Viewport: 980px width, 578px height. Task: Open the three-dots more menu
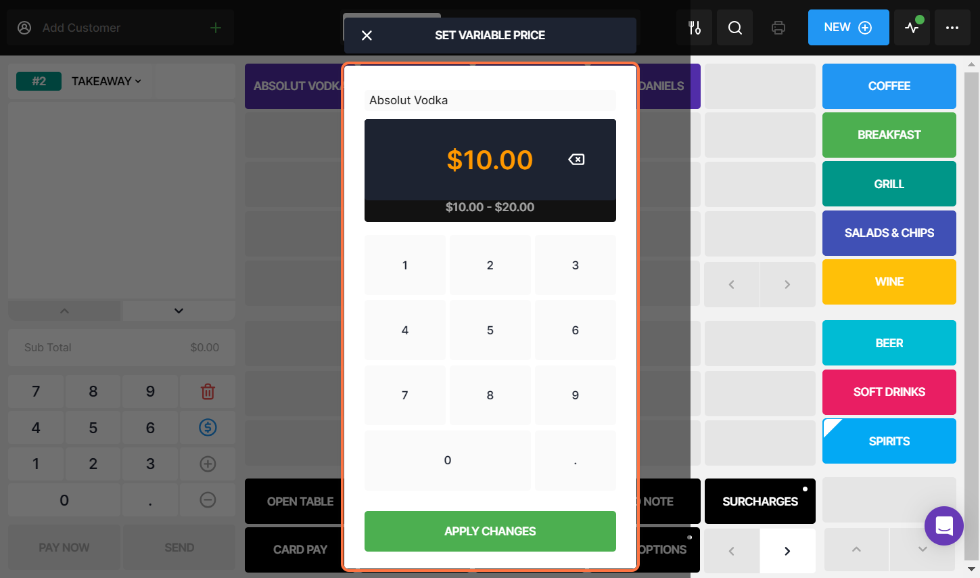pos(952,28)
